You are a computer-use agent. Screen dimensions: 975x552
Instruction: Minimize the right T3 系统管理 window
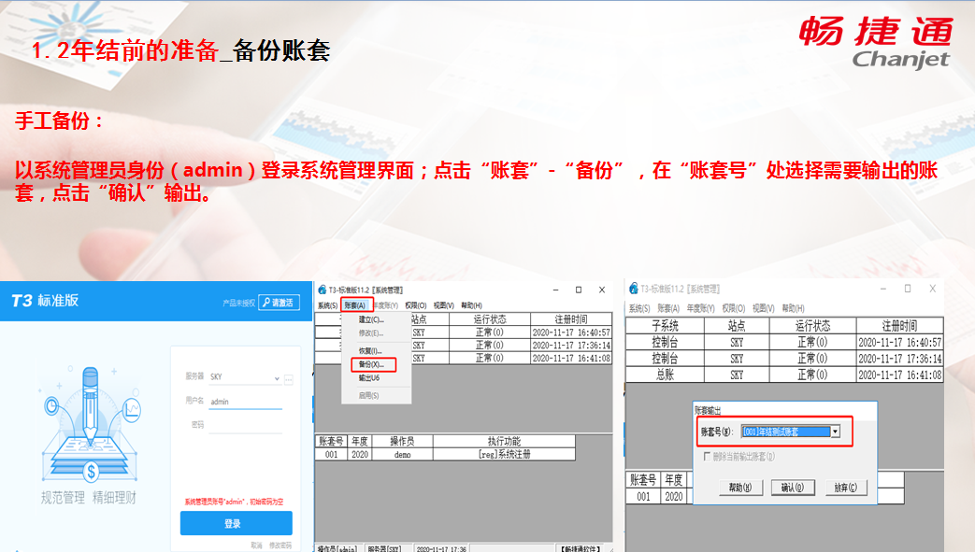pyautogui.click(x=883, y=289)
